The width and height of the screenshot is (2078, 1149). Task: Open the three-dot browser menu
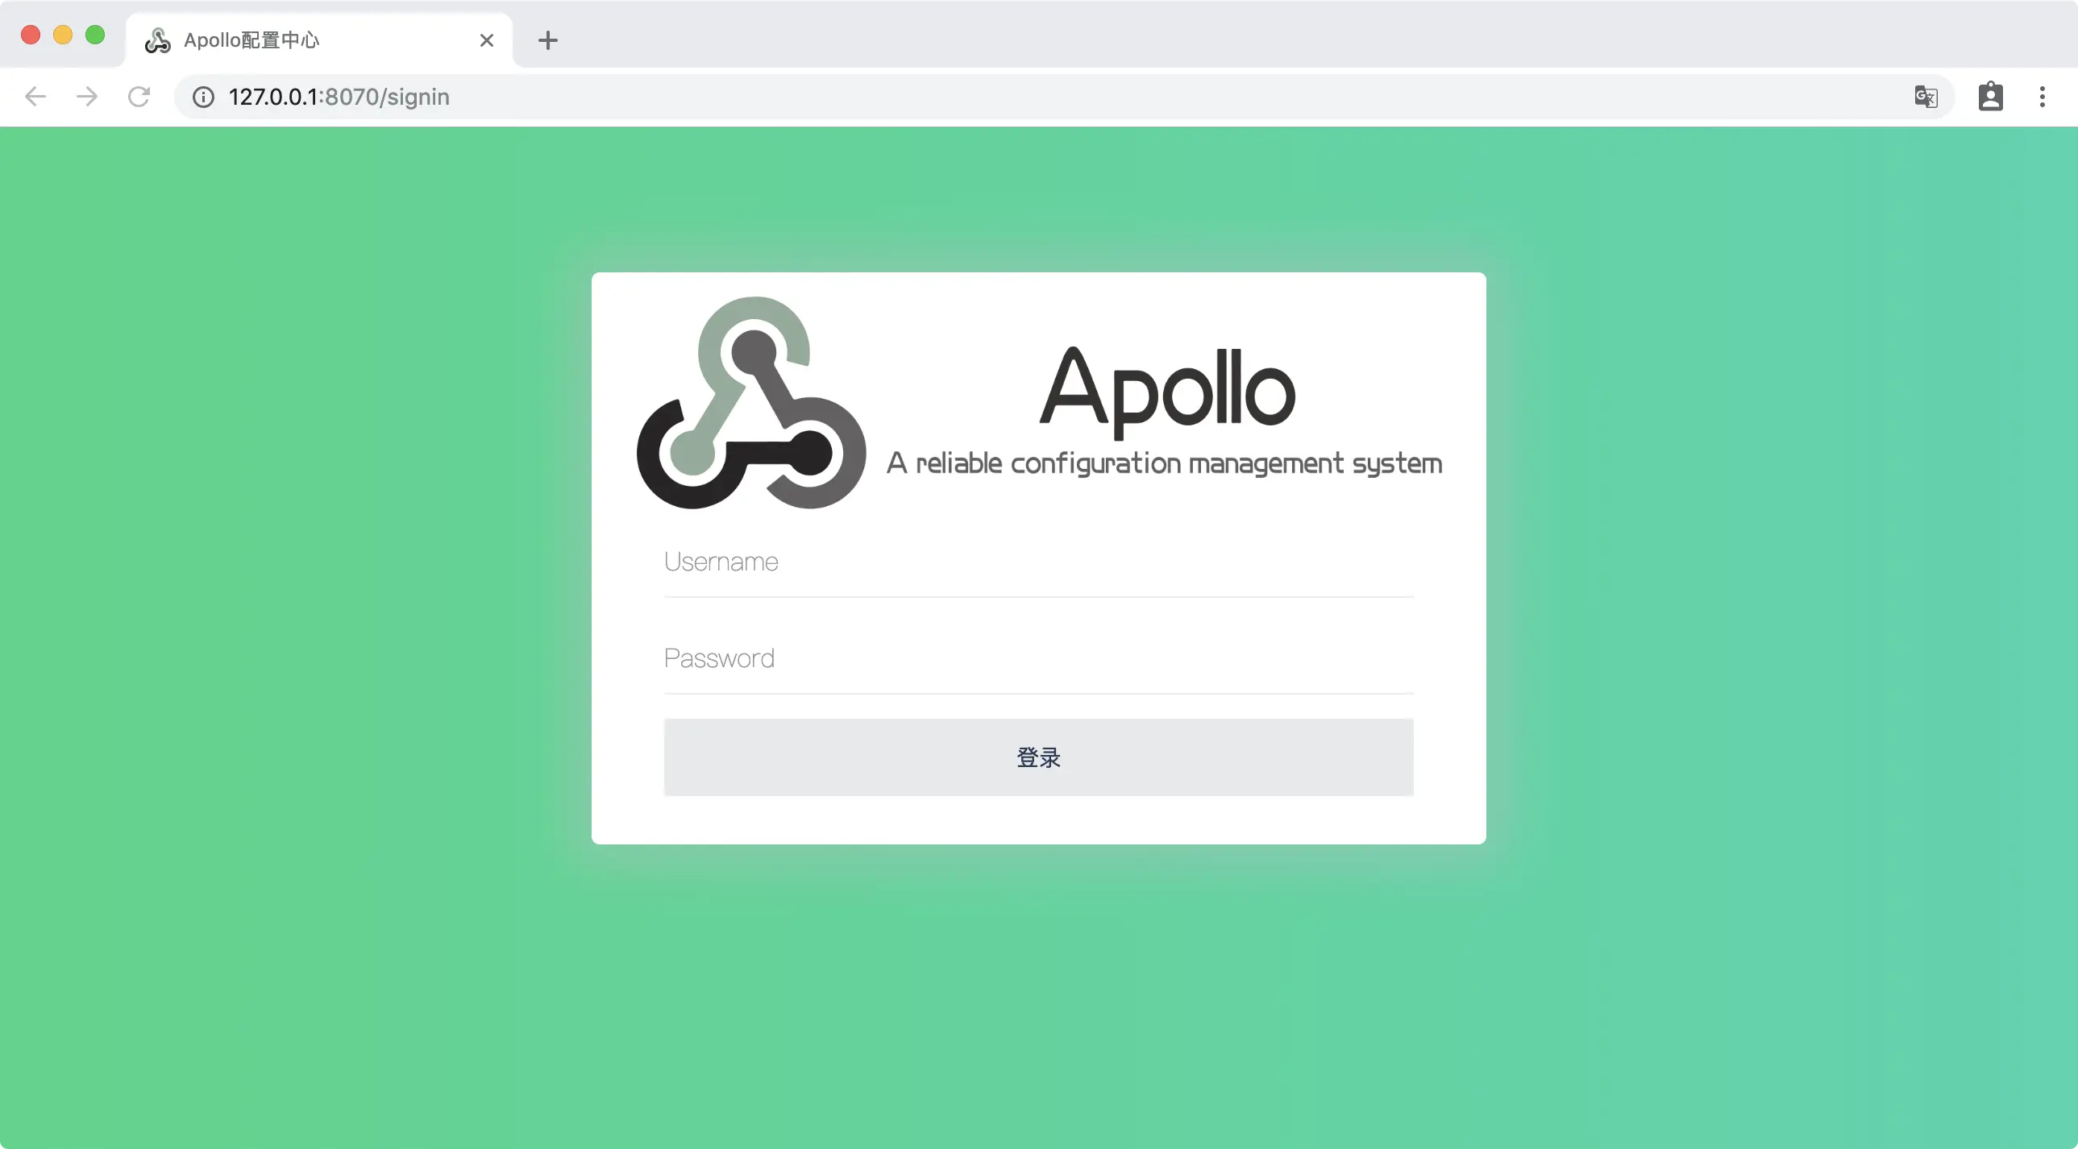click(x=2042, y=97)
